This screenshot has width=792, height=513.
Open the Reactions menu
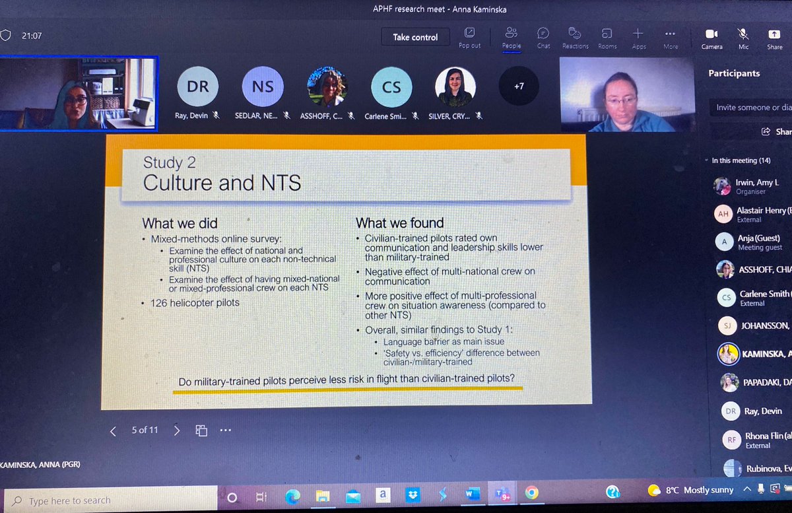coord(576,37)
